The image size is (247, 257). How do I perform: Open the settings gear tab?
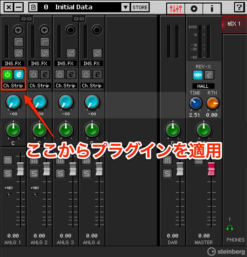194,8
